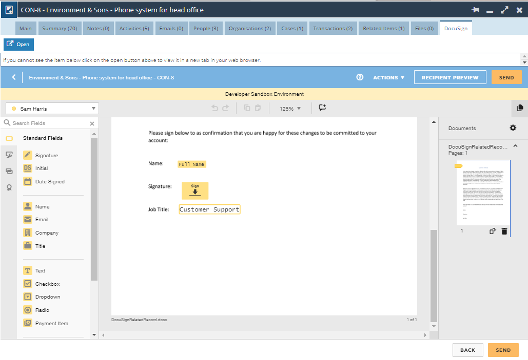This screenshot has width=528, height=360.
Task: Choose the Date Signed field icon
Action: click(28, 181)
